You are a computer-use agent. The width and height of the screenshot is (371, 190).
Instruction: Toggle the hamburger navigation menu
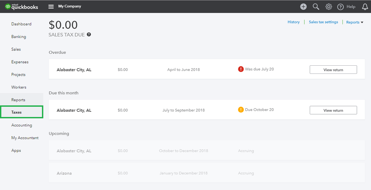coord(51,6)
